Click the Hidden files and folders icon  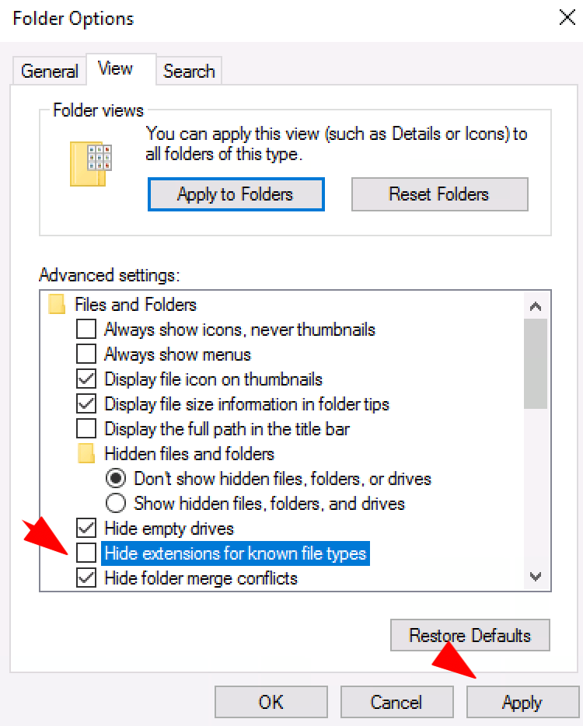click(86, 453)
